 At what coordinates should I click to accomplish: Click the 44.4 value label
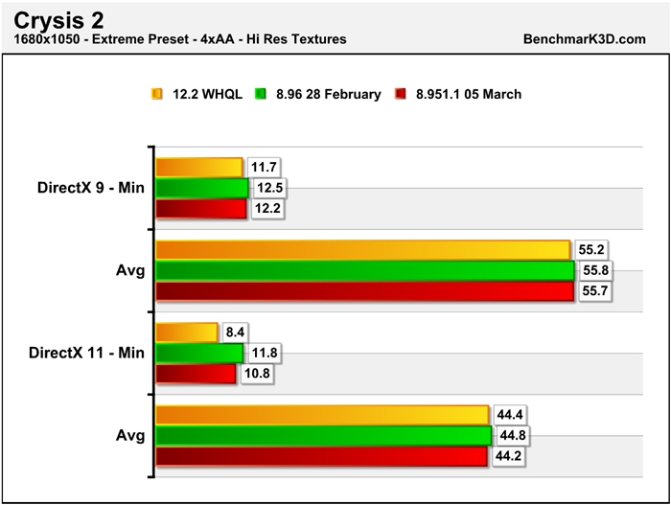click(510, 415)
